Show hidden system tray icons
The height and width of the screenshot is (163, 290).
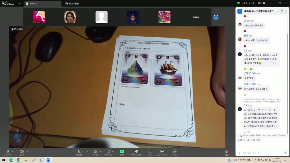[x=255, y=160]
